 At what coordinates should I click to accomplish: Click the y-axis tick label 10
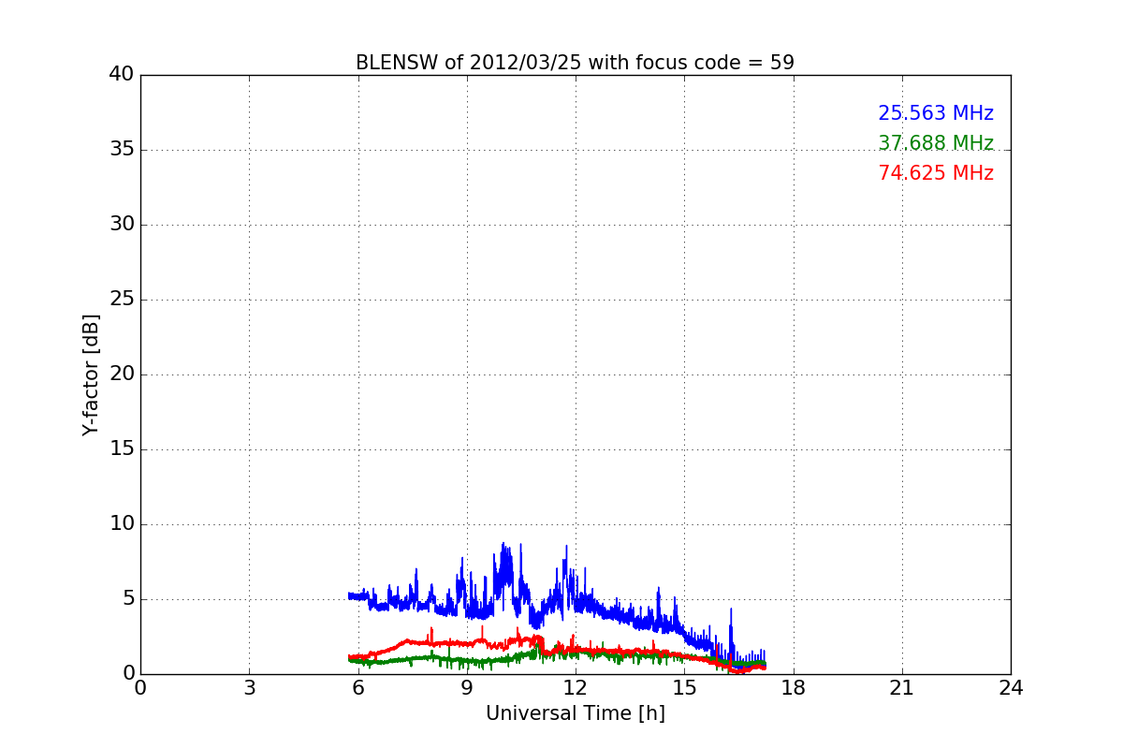click(x=122, y=524)
